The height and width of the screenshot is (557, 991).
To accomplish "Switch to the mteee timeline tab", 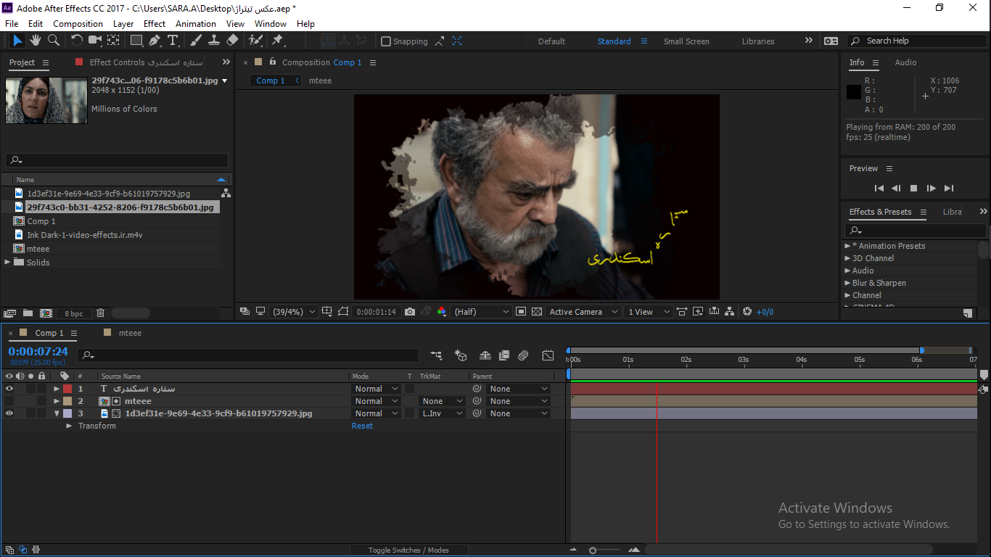I will [x=130, y=333].
